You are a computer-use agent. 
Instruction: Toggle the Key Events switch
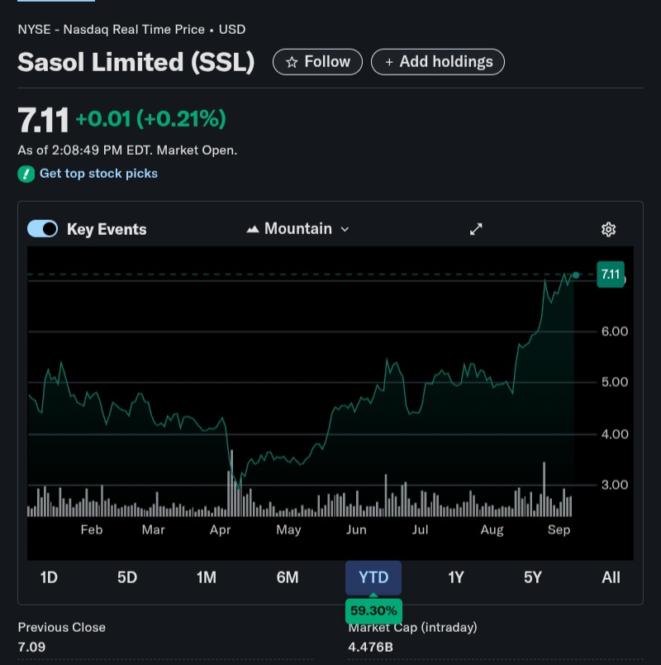pos(42,229)
